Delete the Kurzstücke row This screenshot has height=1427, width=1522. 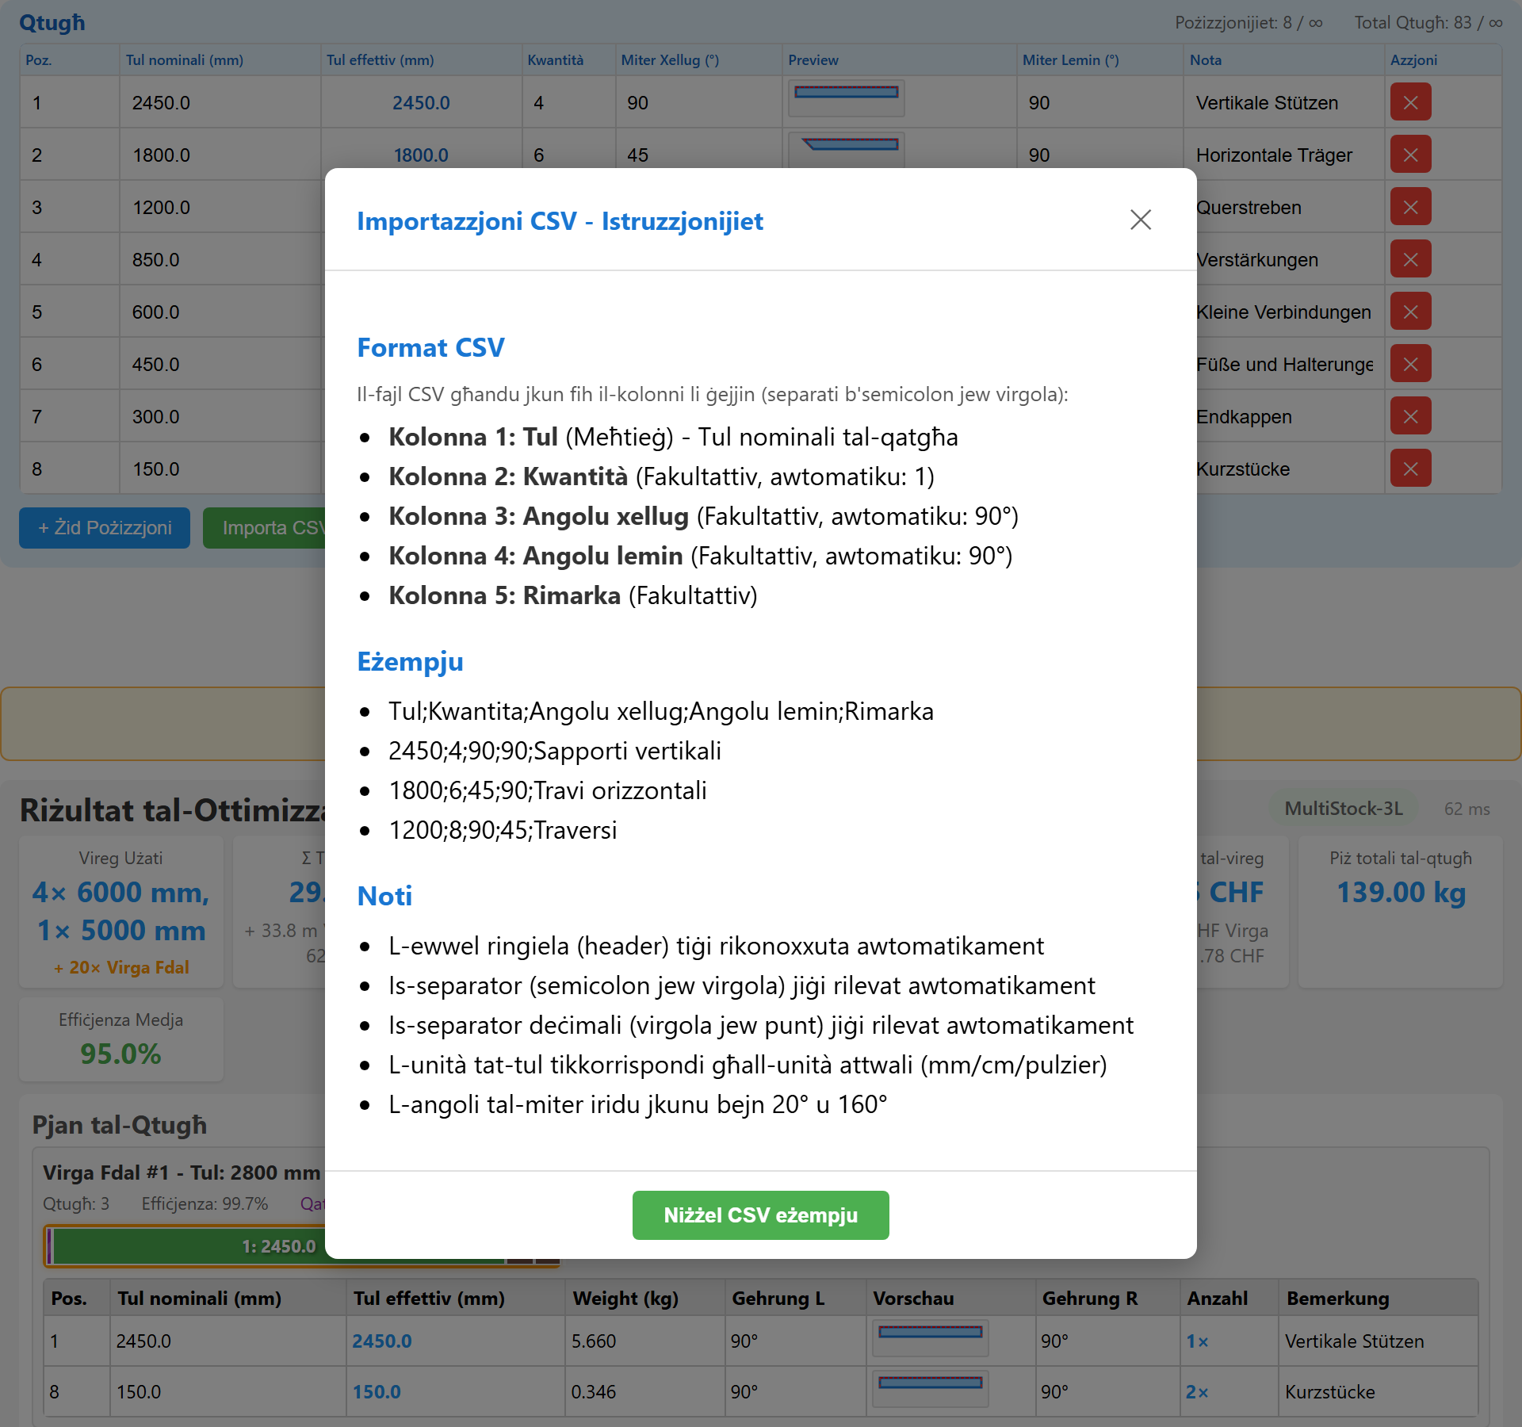[1410, 469]
